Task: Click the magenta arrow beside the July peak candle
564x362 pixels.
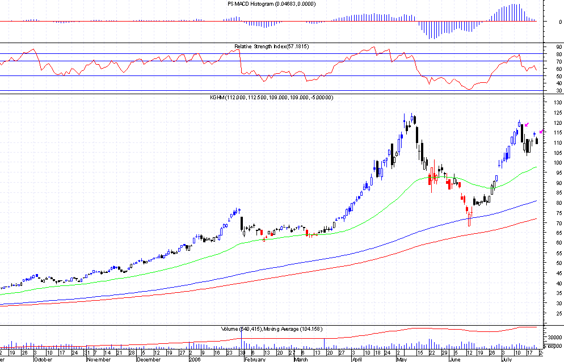Action: (527, 125)
